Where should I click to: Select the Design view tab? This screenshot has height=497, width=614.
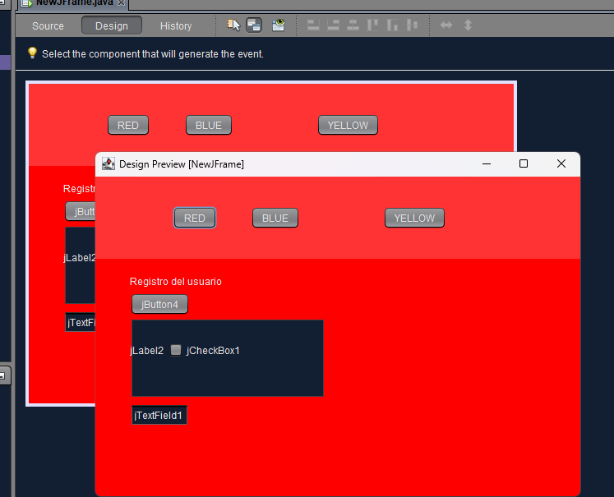click(x=112, y=25)
